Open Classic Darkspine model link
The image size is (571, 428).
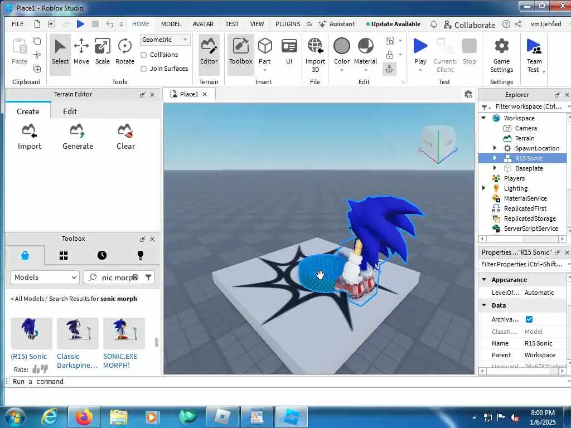[77, 361]
